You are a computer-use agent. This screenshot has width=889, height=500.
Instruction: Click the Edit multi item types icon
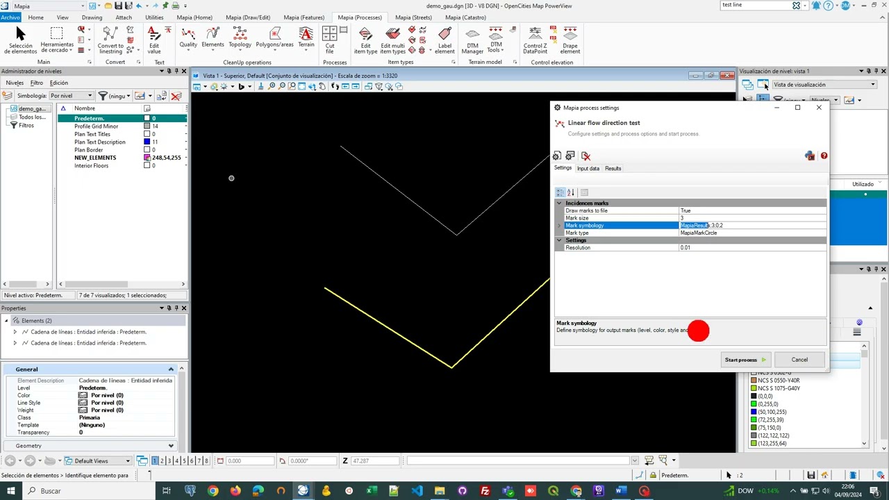point(393,40)
